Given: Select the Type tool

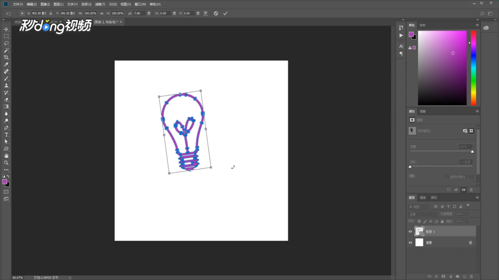Looking at the screenshot, I should point(6,135).
